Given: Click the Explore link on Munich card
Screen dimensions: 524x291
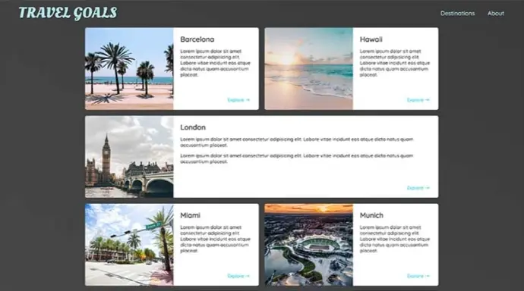Looking at the screenshot, I should coord(418,276).
